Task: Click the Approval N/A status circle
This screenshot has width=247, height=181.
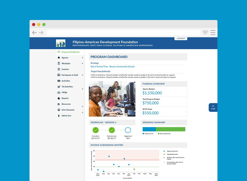Action: 128,130
